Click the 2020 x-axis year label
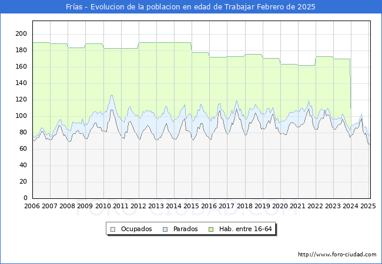The width and height of the screenshot is (382, 264). (x=280, y=206)
